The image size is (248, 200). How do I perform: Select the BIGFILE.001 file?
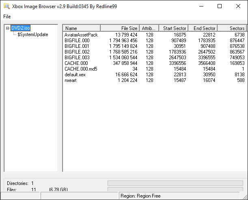pyautogui.click(x=77, y=46)
